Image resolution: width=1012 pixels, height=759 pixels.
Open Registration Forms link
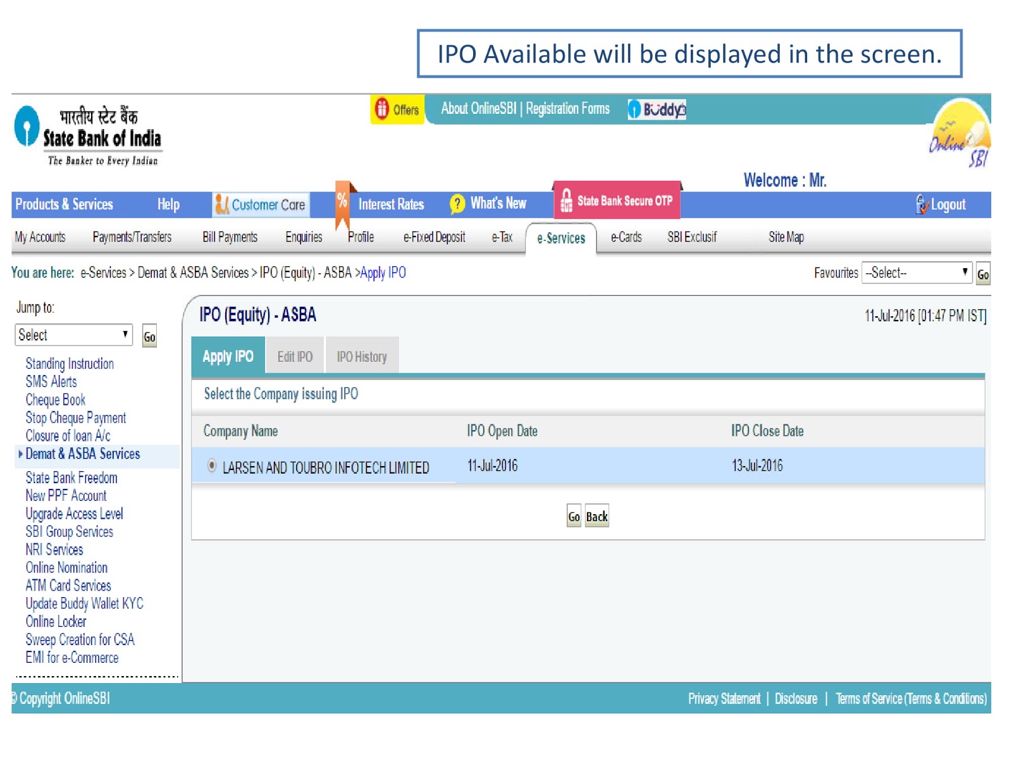click(568, 109)
